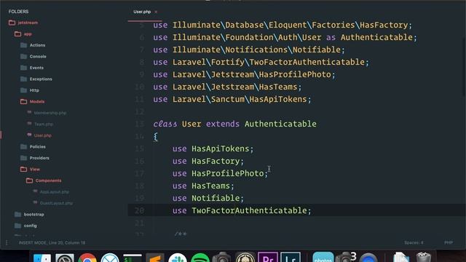Toggle the sidebar via status bar dots icon

pyautogui.click(x=7, y=242)
